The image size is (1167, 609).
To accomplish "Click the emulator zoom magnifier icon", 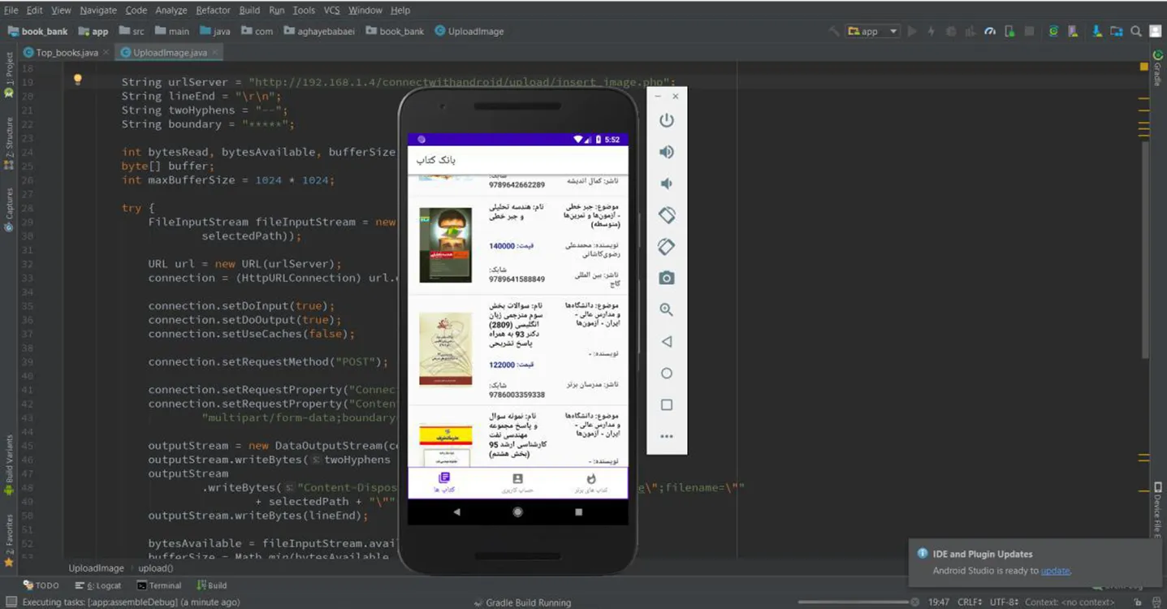I will click(666, 309).
